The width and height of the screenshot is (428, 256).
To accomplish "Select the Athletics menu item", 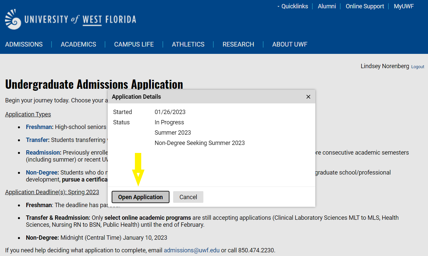I will click(x=188, y=44).
